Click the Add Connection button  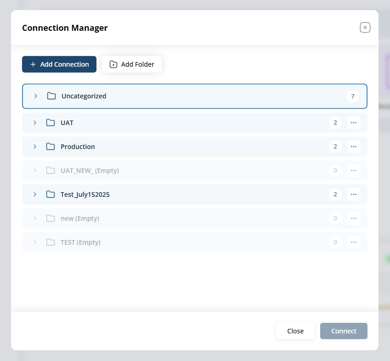[x=59, y=64]
